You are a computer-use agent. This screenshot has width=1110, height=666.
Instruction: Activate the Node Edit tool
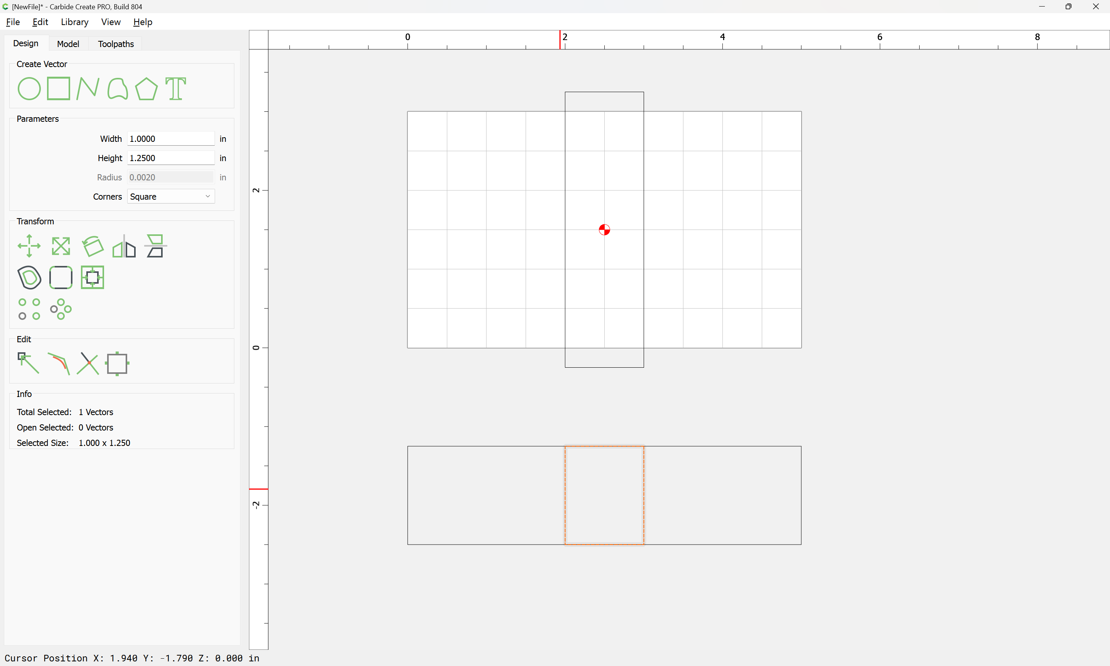click(28, 363)
